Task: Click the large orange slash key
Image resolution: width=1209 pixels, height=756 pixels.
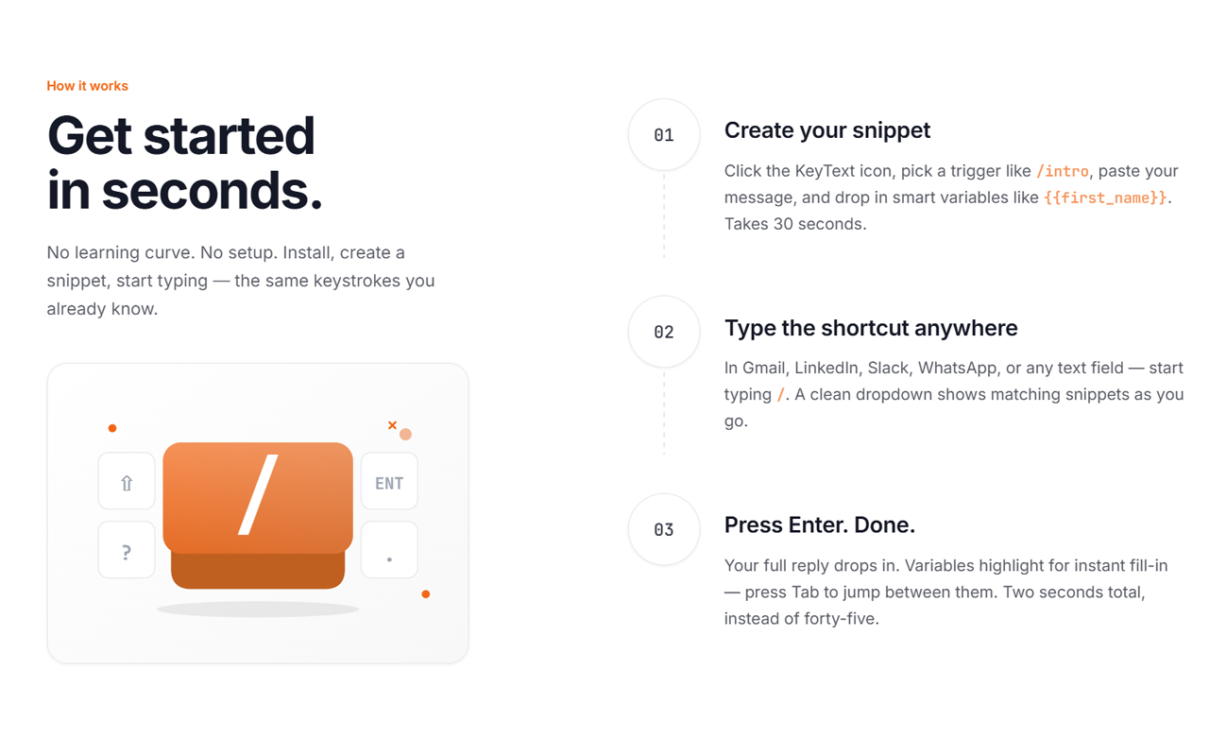Action: tap(258, 497)
